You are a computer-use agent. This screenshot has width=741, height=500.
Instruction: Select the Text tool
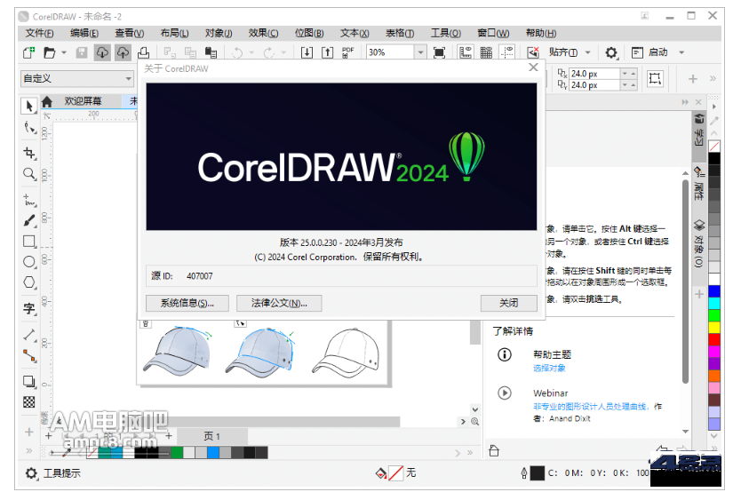pos(29,308)
